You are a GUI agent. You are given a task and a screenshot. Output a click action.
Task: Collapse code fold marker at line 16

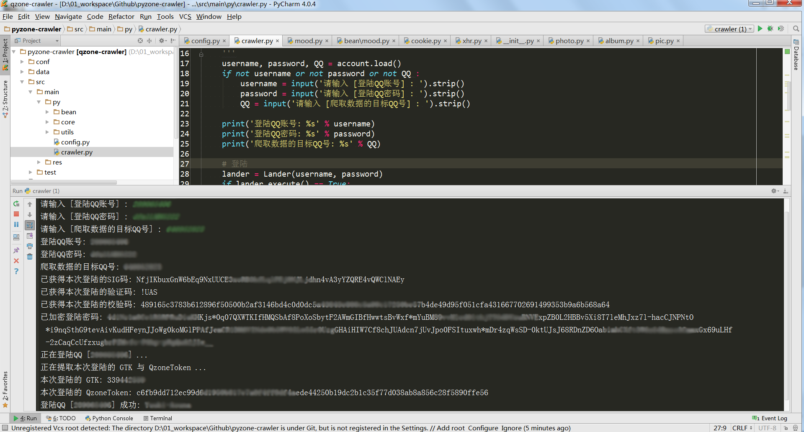click(x=201, y=54)
